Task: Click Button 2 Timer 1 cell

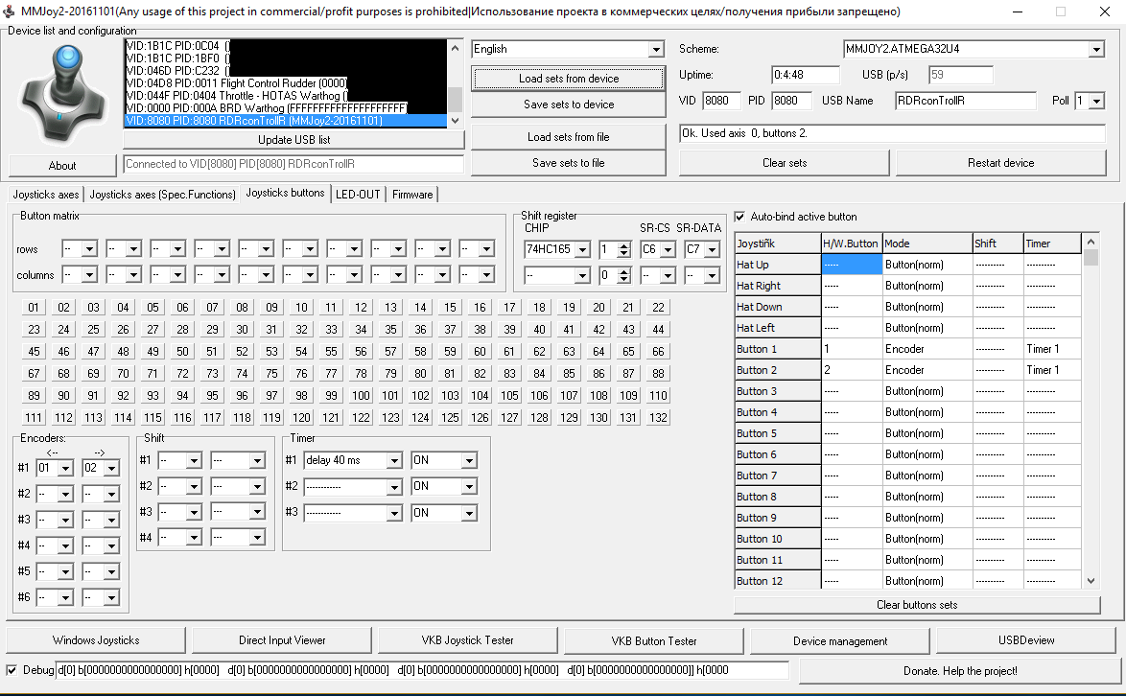Action: coord(1052,370)
